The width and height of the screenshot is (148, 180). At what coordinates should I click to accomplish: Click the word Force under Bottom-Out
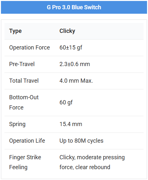16,108
